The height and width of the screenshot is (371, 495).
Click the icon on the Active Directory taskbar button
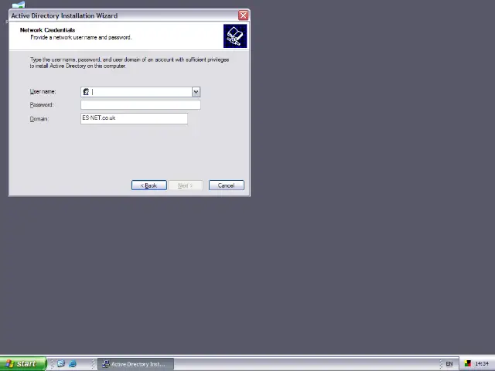105,364
